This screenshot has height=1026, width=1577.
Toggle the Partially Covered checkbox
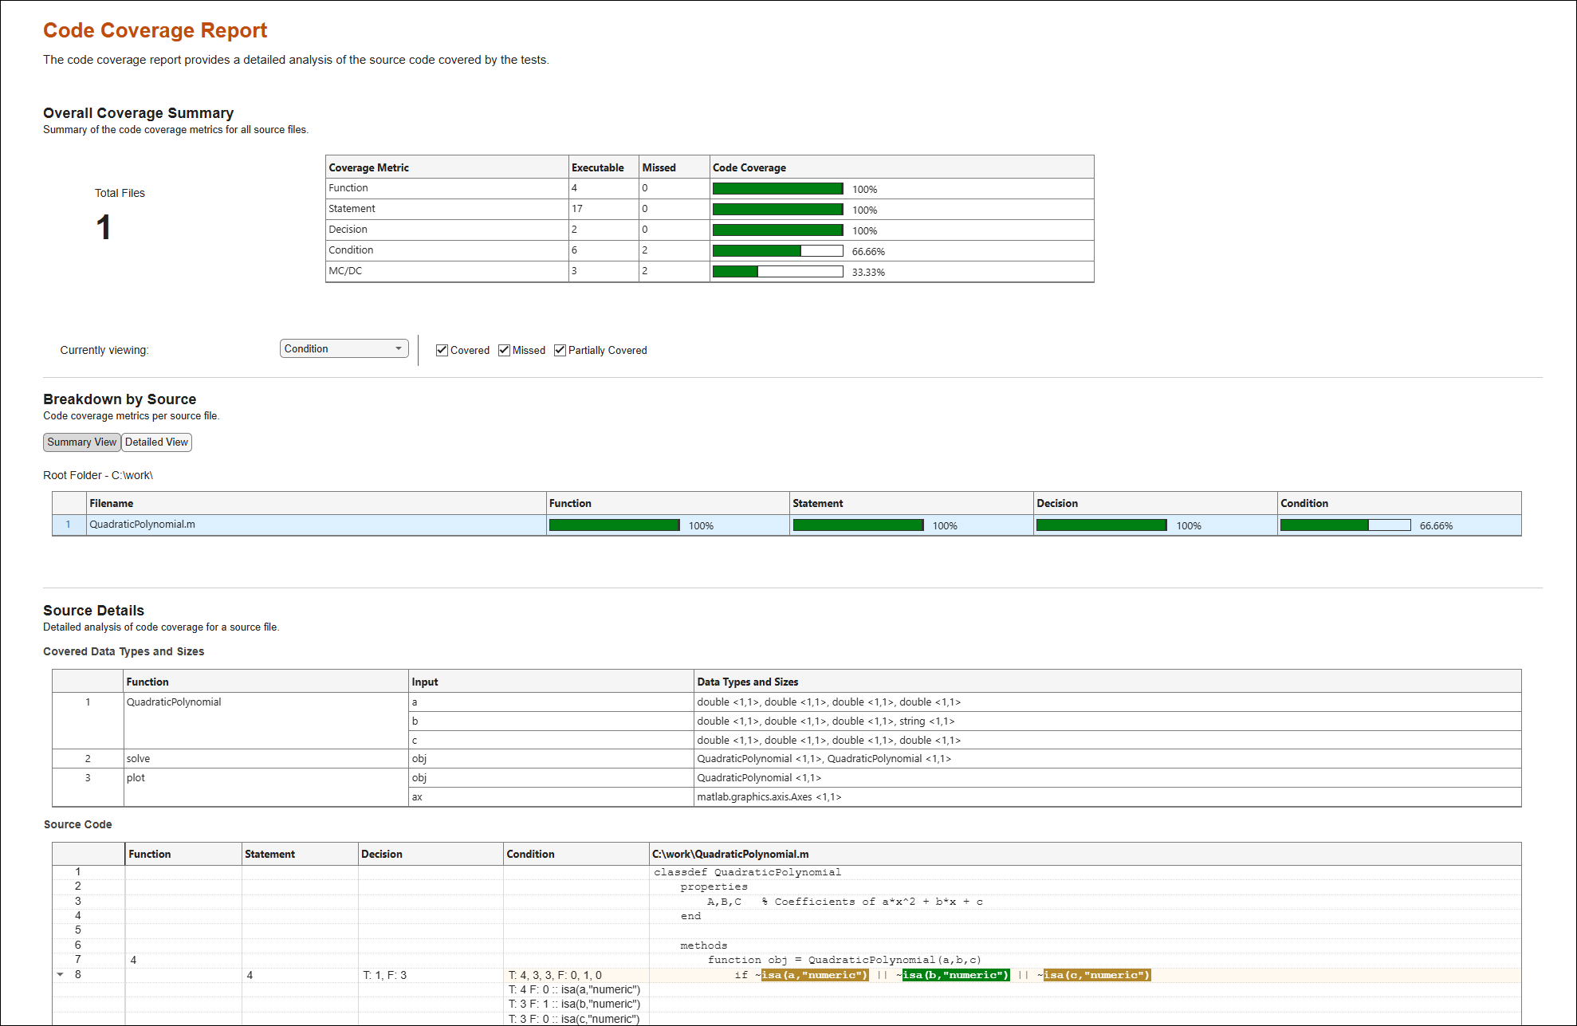(x=560, y=350)
